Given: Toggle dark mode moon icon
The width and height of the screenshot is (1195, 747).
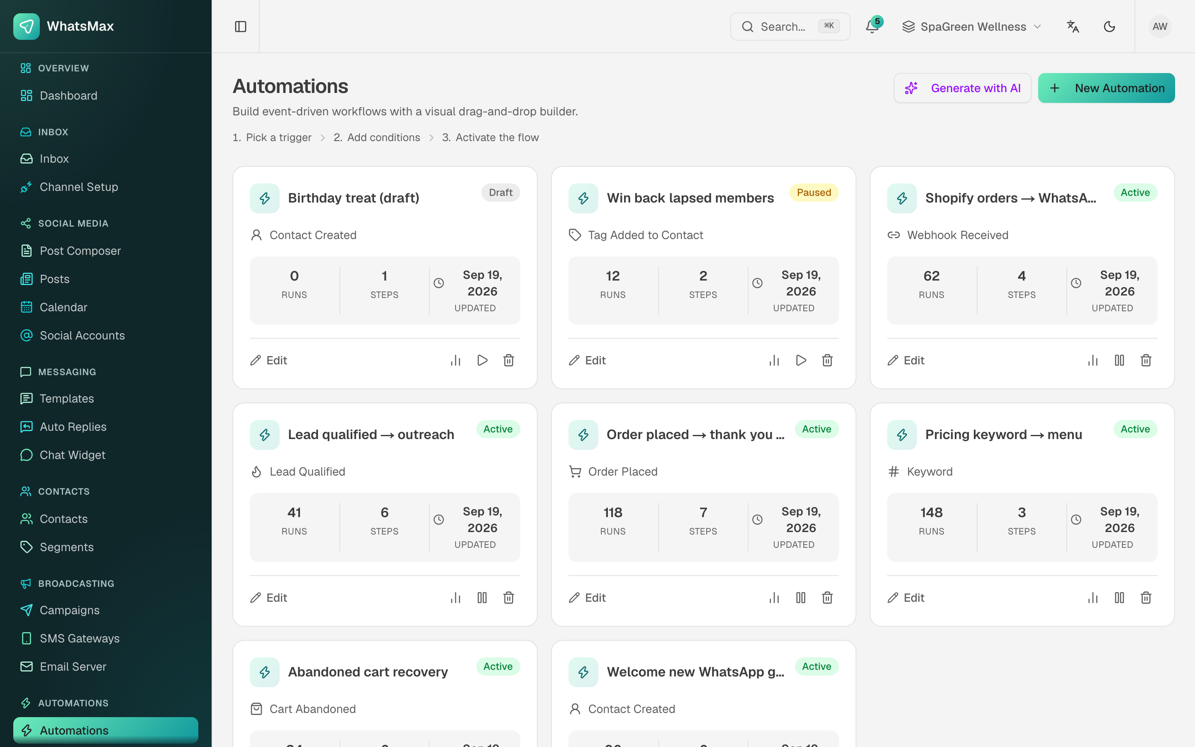Looking at the screenshot, I should click(1109, 26).
